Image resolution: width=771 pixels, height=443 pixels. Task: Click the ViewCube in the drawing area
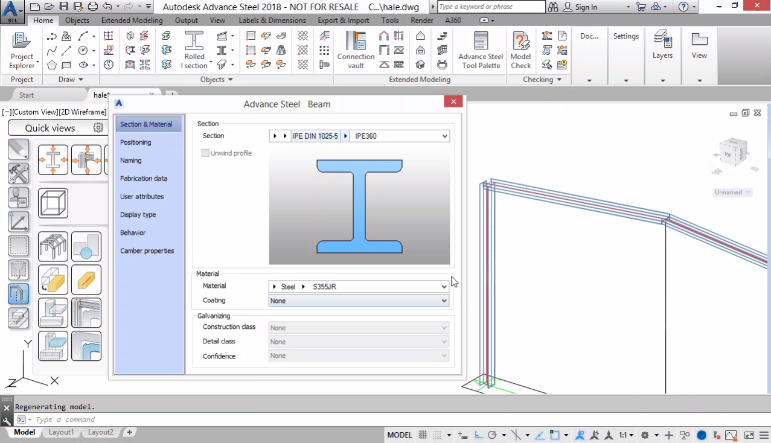click(733, 154)
